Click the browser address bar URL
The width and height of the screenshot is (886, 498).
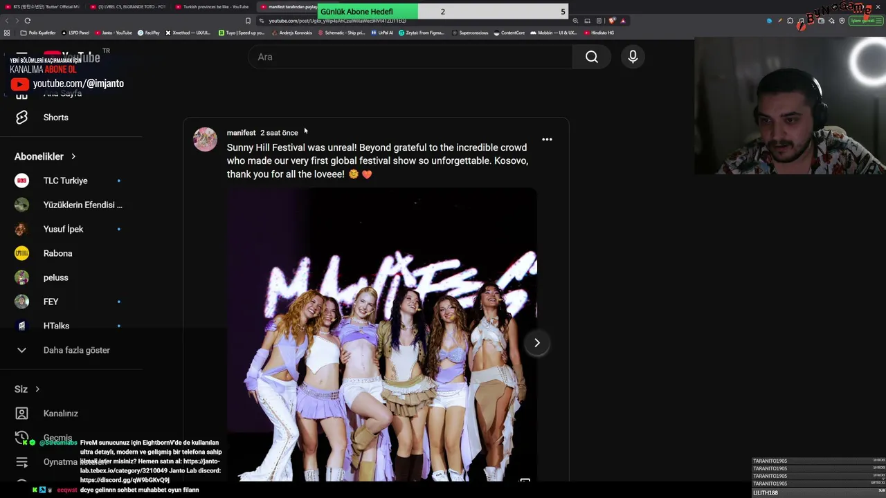click(337, 21)
